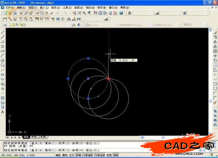Image resolution: width=218 pixels, height=158 pixels.
Task: Select the Polygon draw tool
Action: 2,46
